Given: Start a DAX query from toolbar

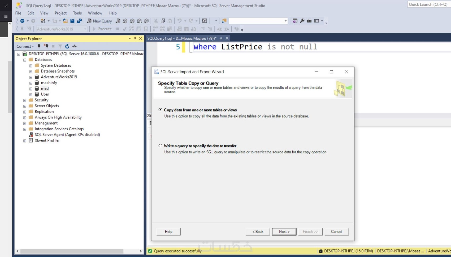Looking at the screenshot, I should pos(146,21).
